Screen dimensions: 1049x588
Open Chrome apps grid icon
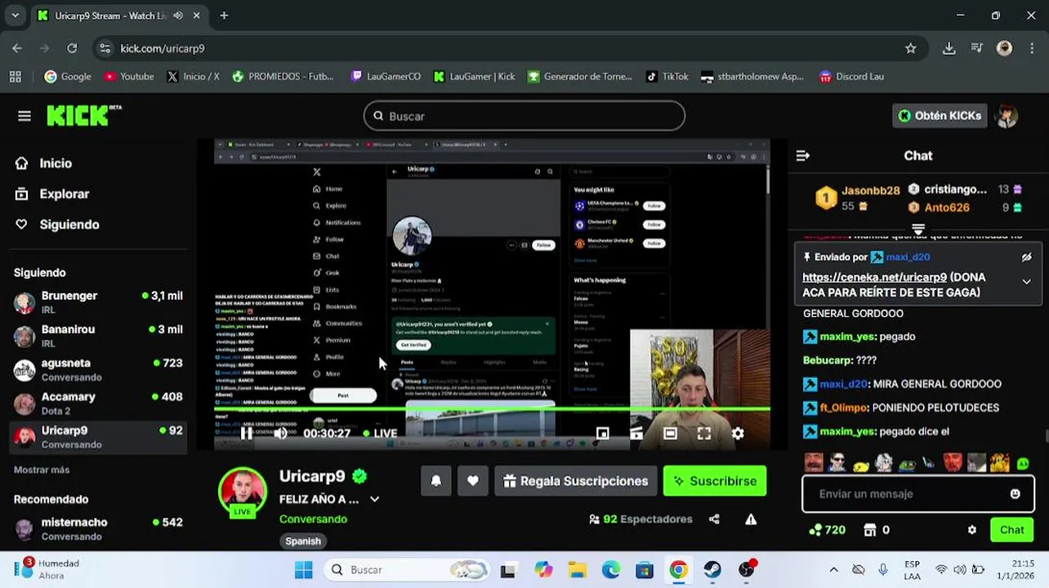(15, 77)
